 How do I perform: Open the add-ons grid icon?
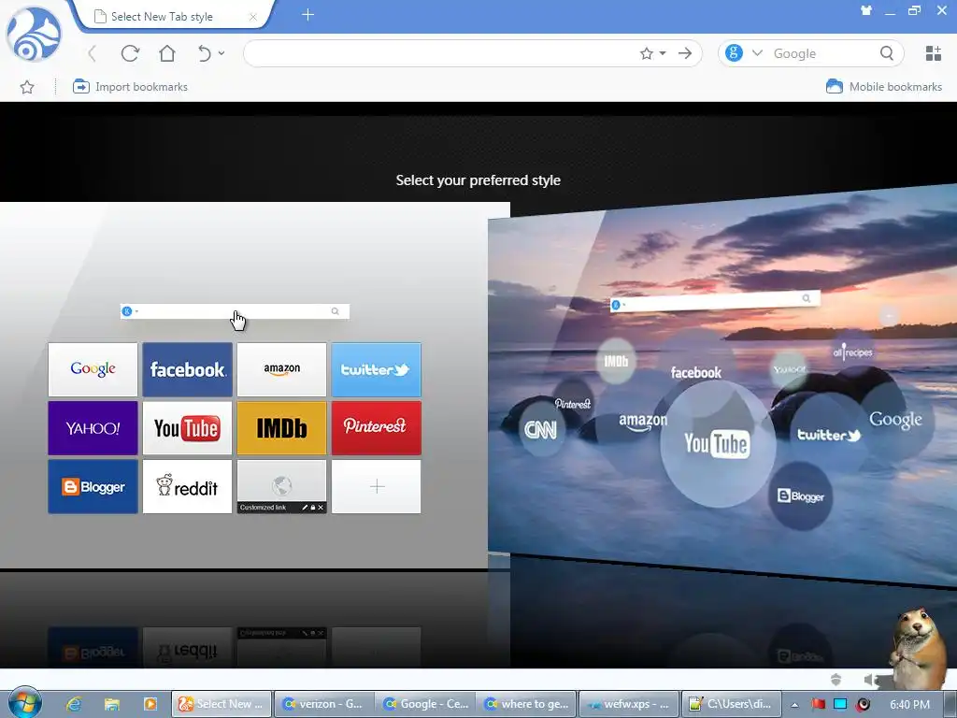pos(934,53)
